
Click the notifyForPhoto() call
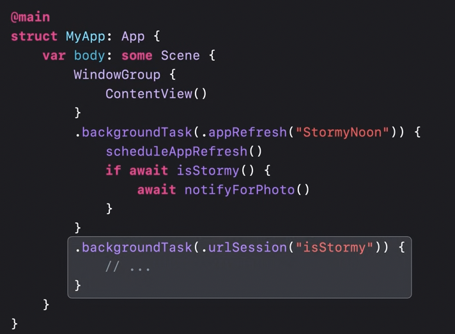click(247, 190)
